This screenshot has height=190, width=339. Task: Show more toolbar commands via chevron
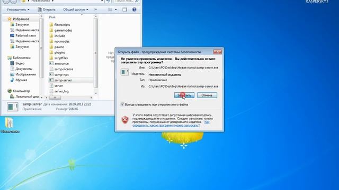95,9
